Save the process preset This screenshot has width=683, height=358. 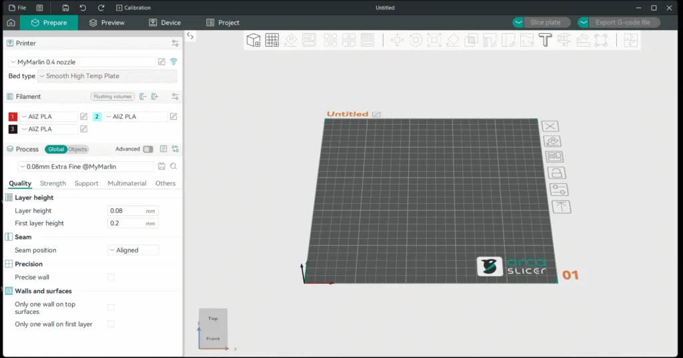(x=161, y=167)
